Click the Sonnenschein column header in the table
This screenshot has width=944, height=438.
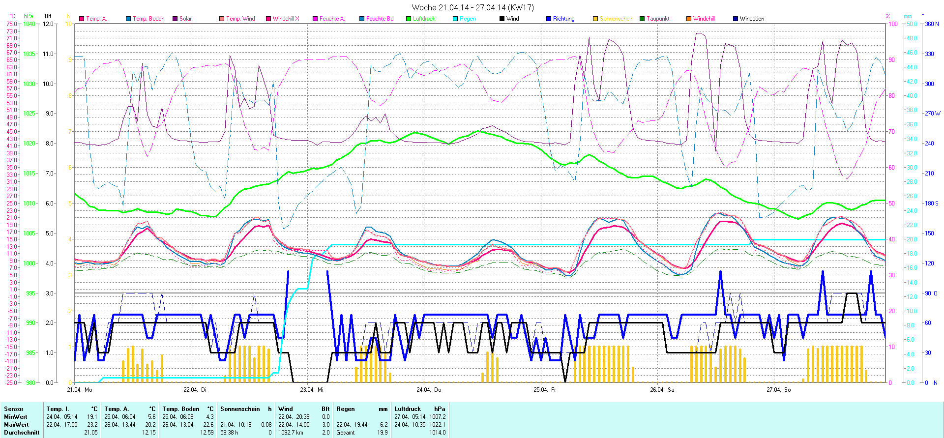tap(240, 409)
